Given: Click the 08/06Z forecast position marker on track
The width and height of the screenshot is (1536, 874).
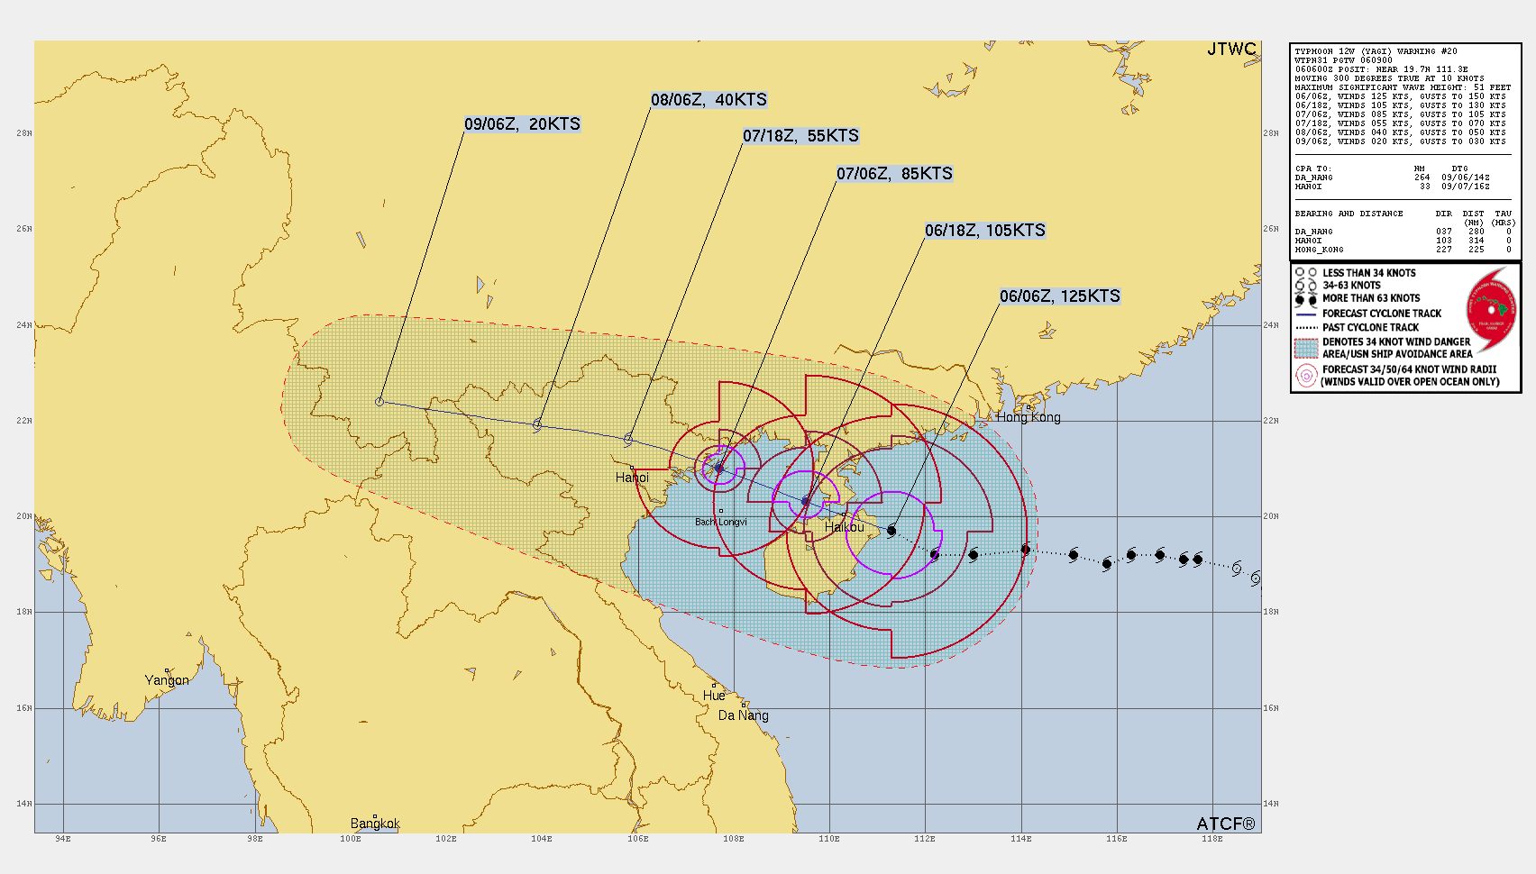Looking at the screenshot, I should pyautogui.click(x=537, y=424).
